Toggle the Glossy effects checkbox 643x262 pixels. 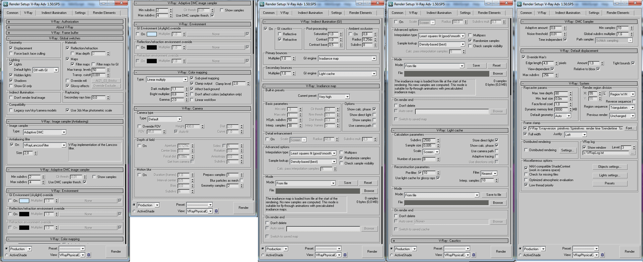[x=68, y=86]
